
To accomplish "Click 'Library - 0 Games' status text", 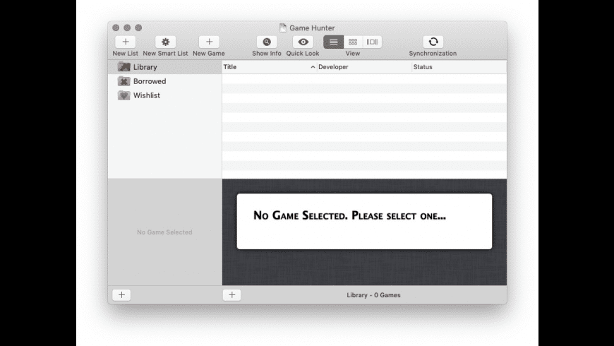I will pyautogui.click(x=373, y=295).
